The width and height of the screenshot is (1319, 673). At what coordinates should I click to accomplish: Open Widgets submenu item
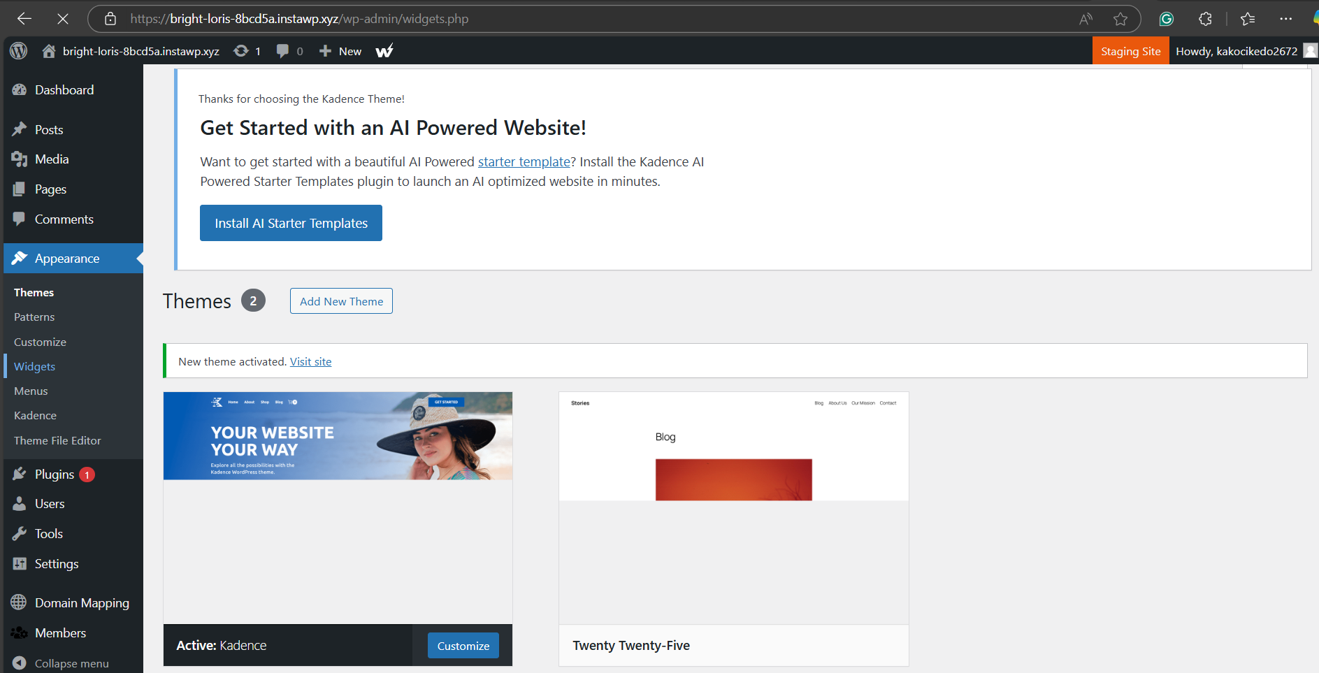[34, 366]
